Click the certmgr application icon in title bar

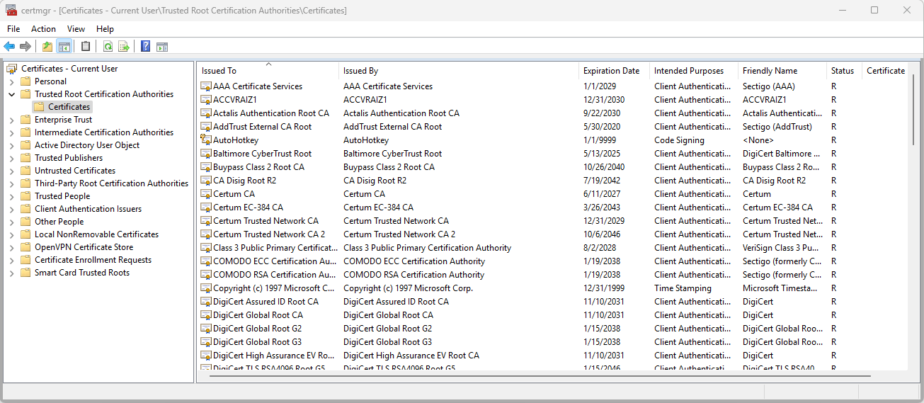tap(11, 10)
